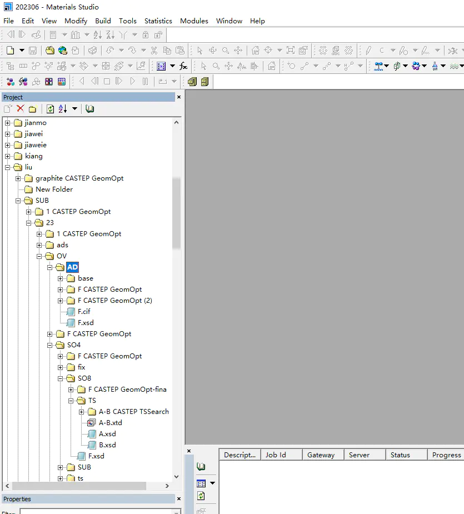Click the Import file folder icon
Viewport: 464px width, 514px height.
50,51
